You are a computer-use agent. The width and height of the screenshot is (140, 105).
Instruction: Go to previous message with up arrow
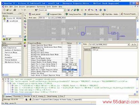tap(26, 99)
